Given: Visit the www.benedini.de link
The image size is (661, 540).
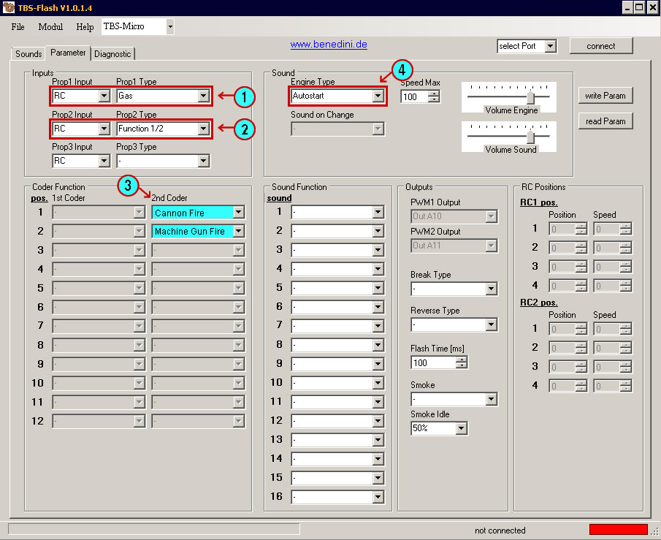Looking at the screenshot, I should (329, 45).
